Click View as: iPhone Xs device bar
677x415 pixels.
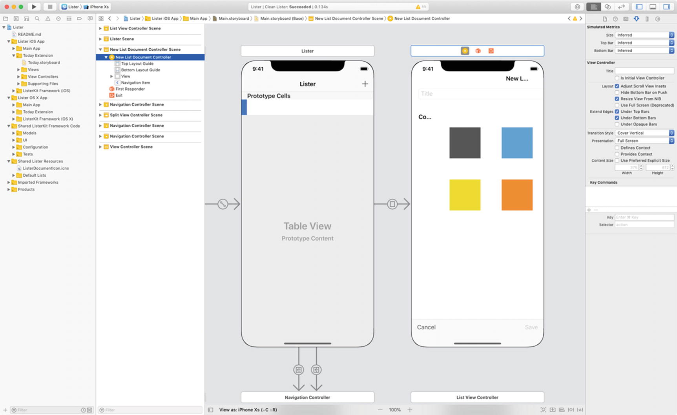click(248, 410)
